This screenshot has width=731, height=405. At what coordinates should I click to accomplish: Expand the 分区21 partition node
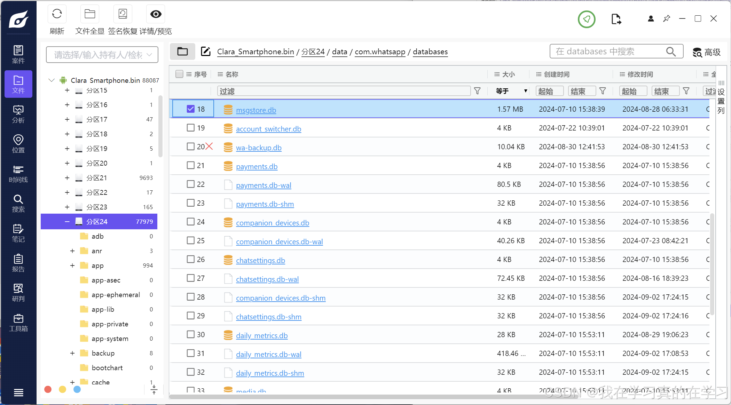[67, 178]
